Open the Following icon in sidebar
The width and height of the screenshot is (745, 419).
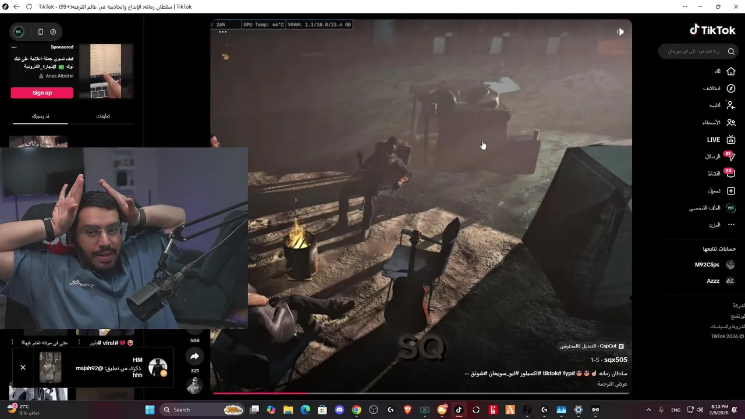[x=731, y=105]
